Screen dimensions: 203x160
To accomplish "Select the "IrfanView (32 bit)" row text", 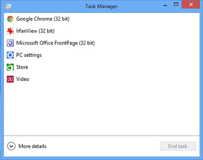I will [x=35, y=31].
